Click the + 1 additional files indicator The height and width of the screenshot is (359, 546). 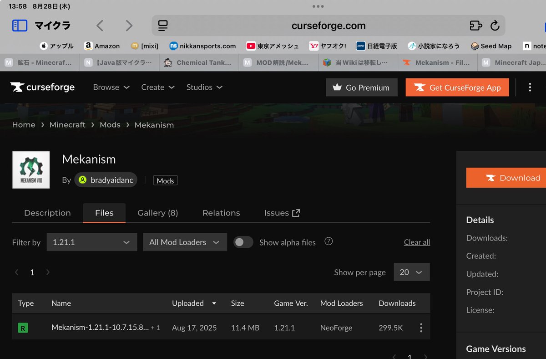155,328
